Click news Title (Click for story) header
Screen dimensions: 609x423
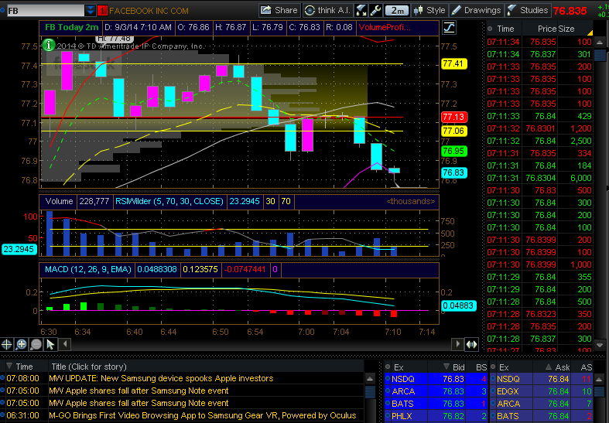[x=89, y=367]
